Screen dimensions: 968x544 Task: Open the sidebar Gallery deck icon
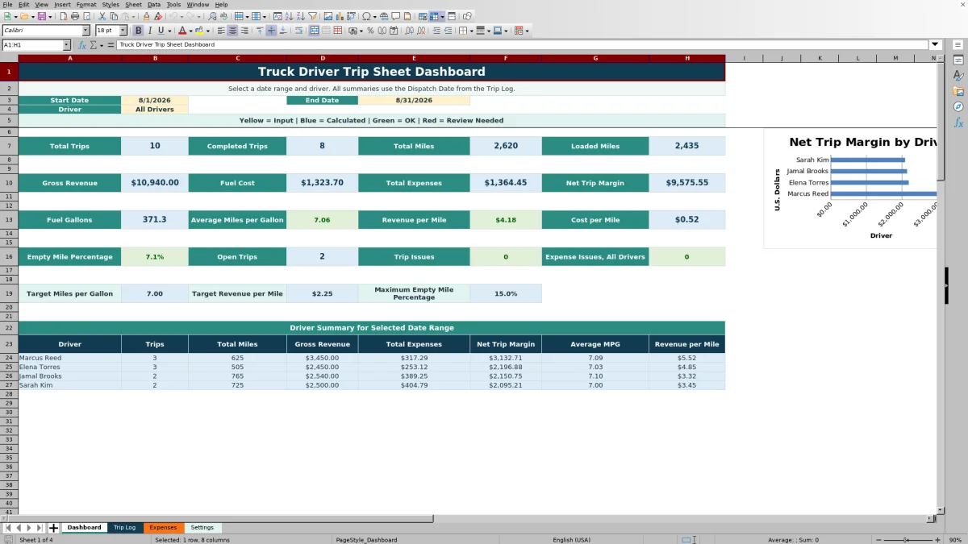coord(958,91)
